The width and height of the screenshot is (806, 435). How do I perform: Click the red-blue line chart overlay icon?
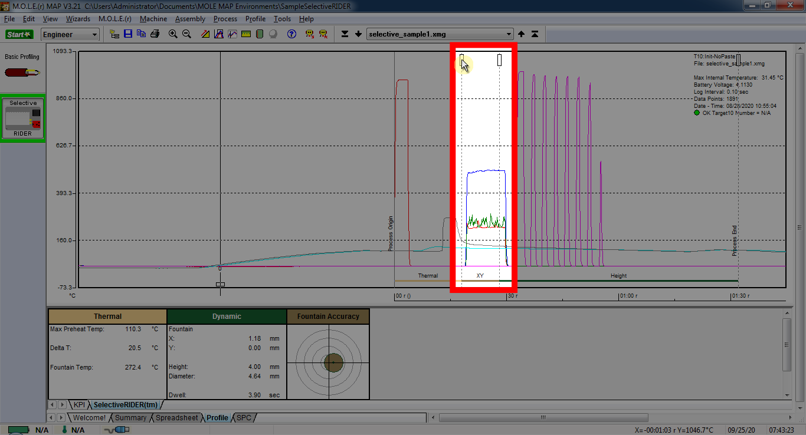click(x=232, y=34)
